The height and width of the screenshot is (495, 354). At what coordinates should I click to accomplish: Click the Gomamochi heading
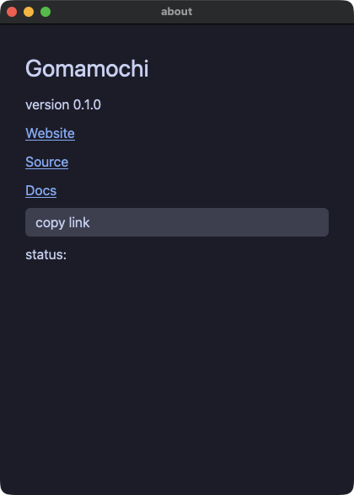click(87, 68)
